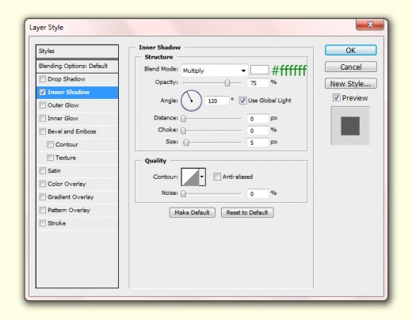Enable the Anti-aliased checkbox
This screenshot has width=412, height=320.
click(x=217, y=177)
